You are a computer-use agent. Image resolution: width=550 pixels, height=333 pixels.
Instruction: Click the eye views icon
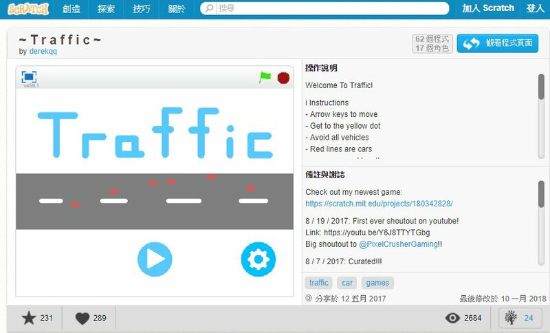click(452, 318)
